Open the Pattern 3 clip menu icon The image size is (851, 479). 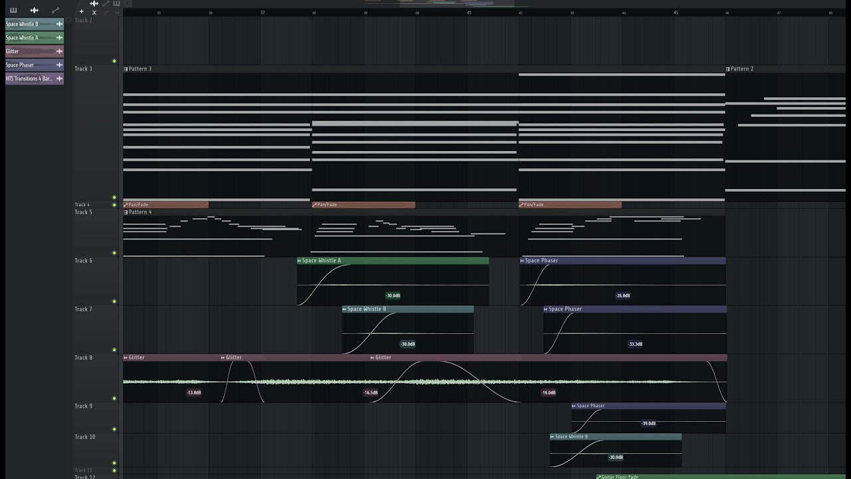126,69
